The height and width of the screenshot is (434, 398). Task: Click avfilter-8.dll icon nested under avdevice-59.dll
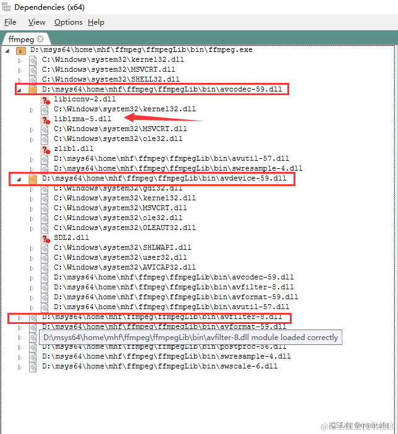pos(44,288)
